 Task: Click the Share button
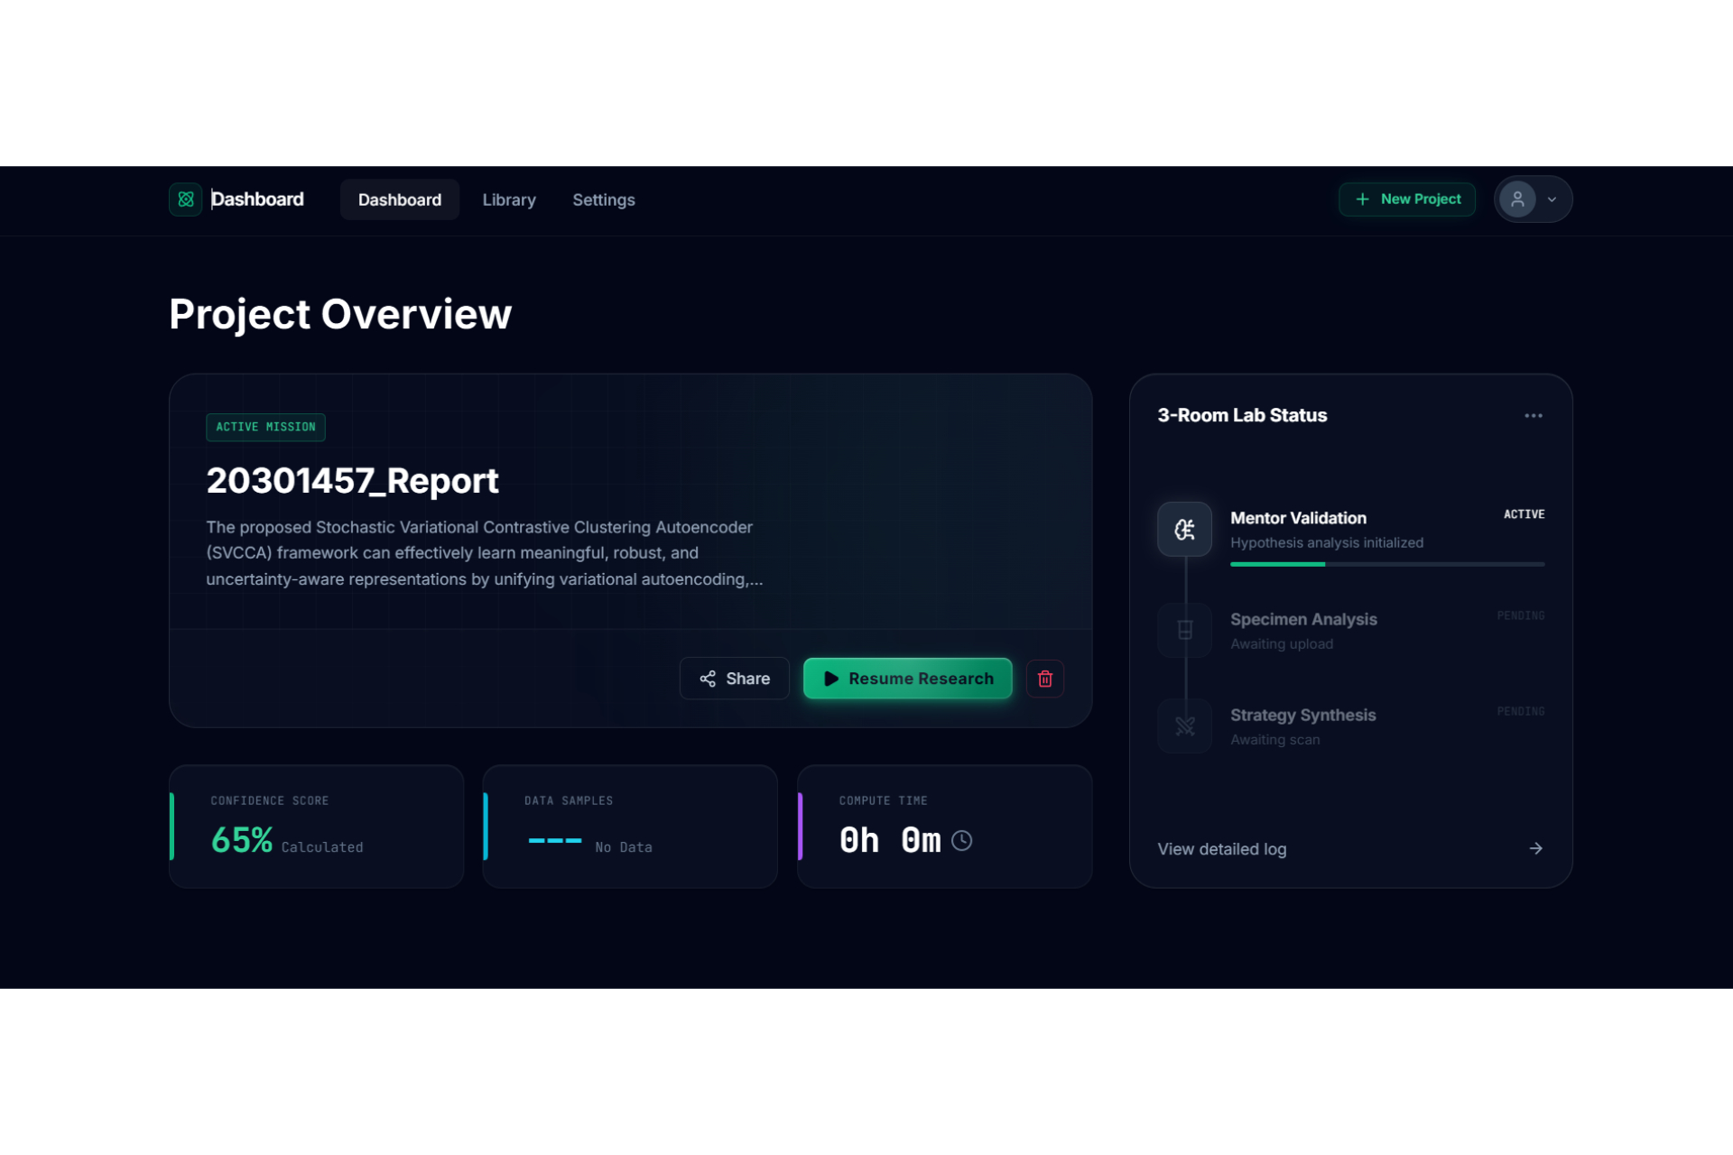click(x=734, y=679)
